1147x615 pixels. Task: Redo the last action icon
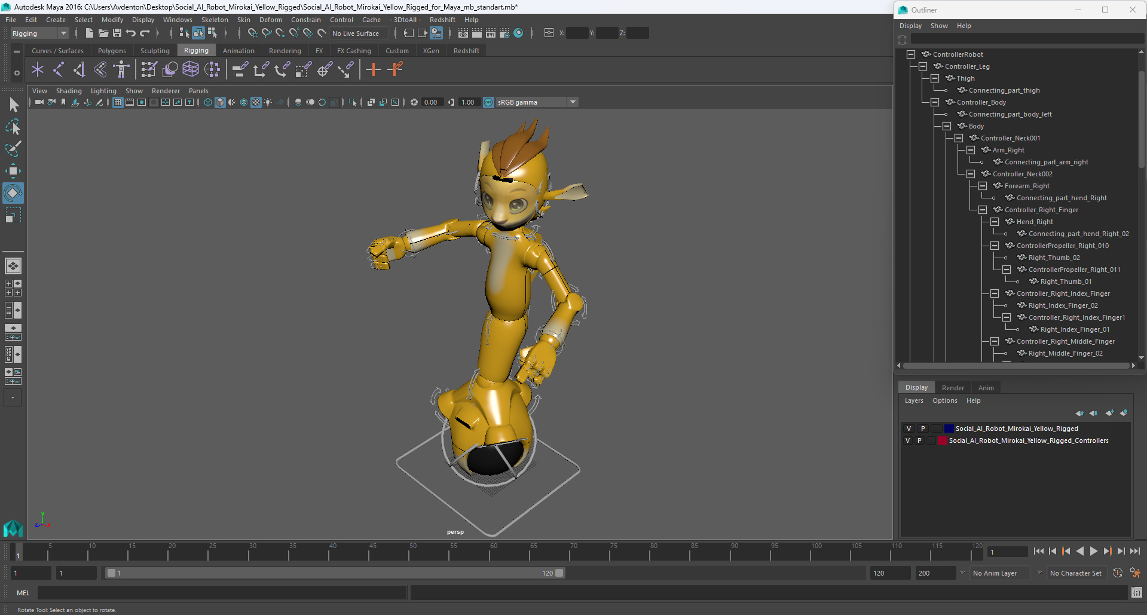tap(145, 33)
